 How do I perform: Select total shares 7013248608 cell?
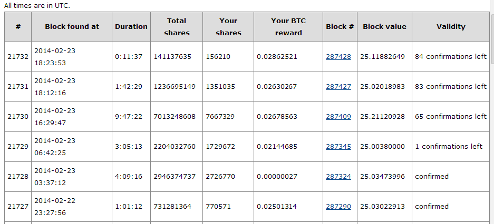point(177,117)
